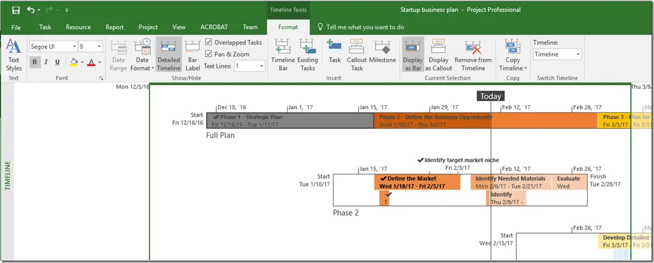This screenshot has width=654, height=263.
Task: Click Remove from Timeline
Action: click(473, 55)
